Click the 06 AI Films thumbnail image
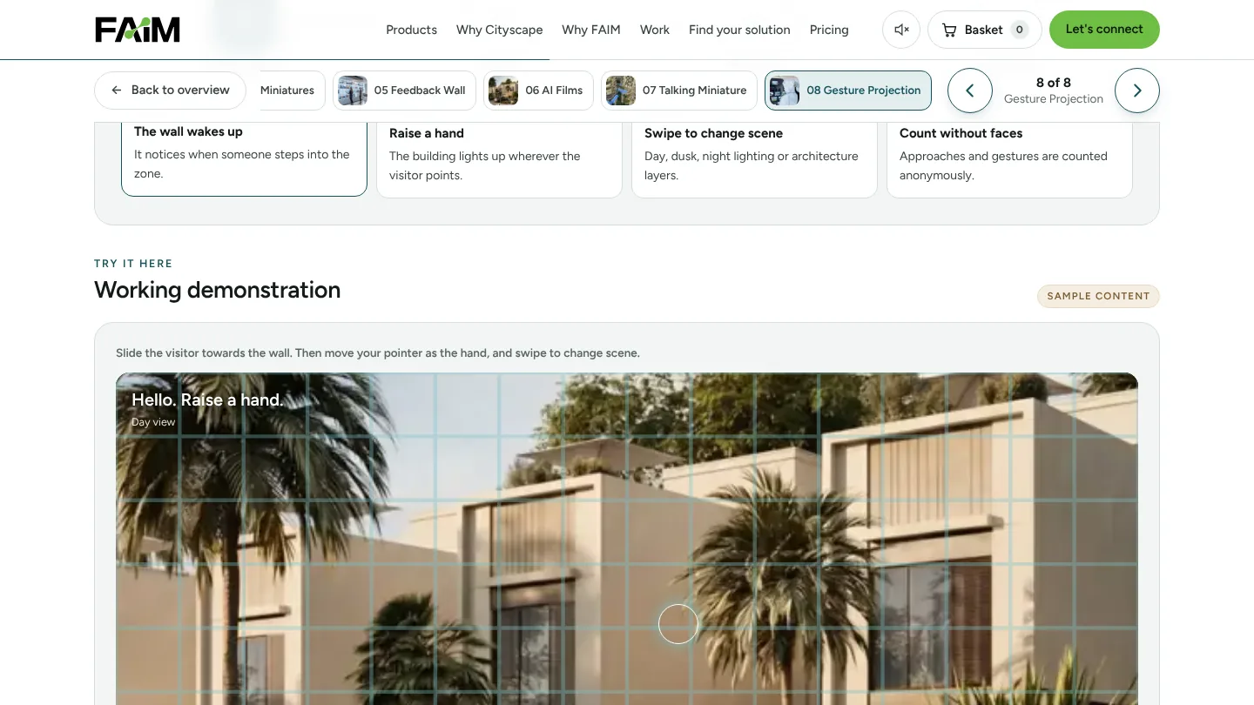 point(503,91)
